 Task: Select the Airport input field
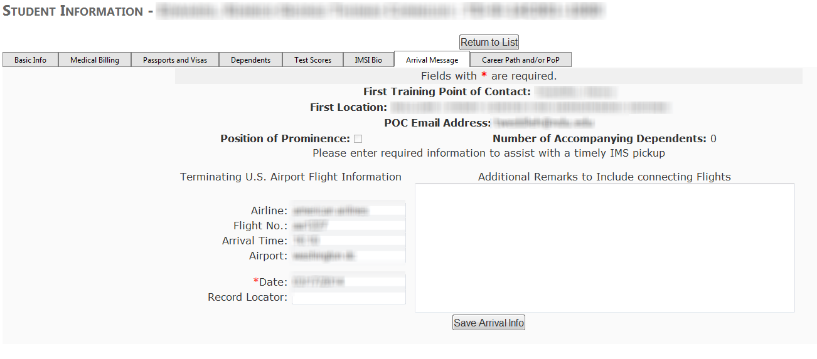(348, 256)
